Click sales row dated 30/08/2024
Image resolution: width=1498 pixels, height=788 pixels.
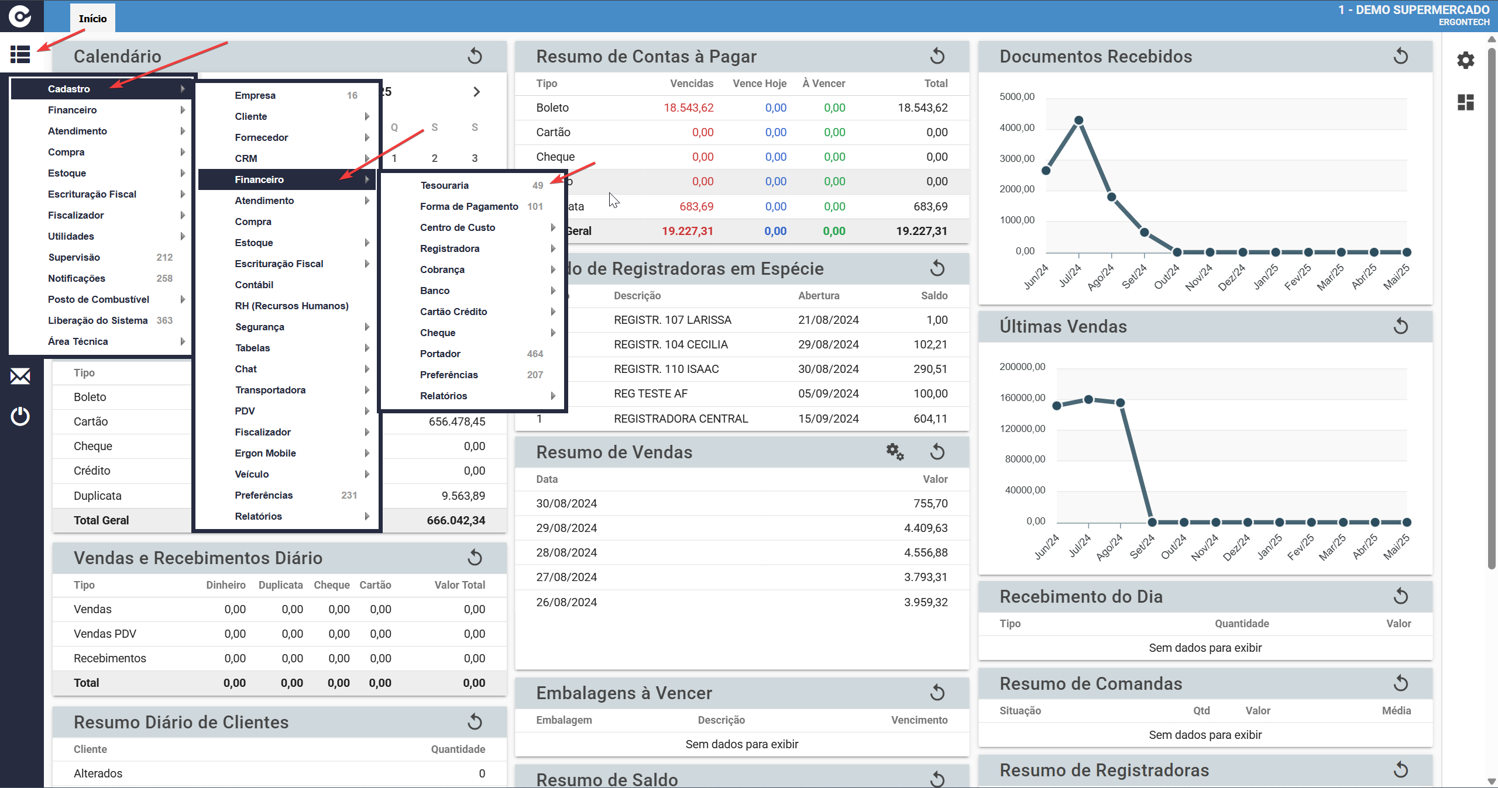coord(742,503)
